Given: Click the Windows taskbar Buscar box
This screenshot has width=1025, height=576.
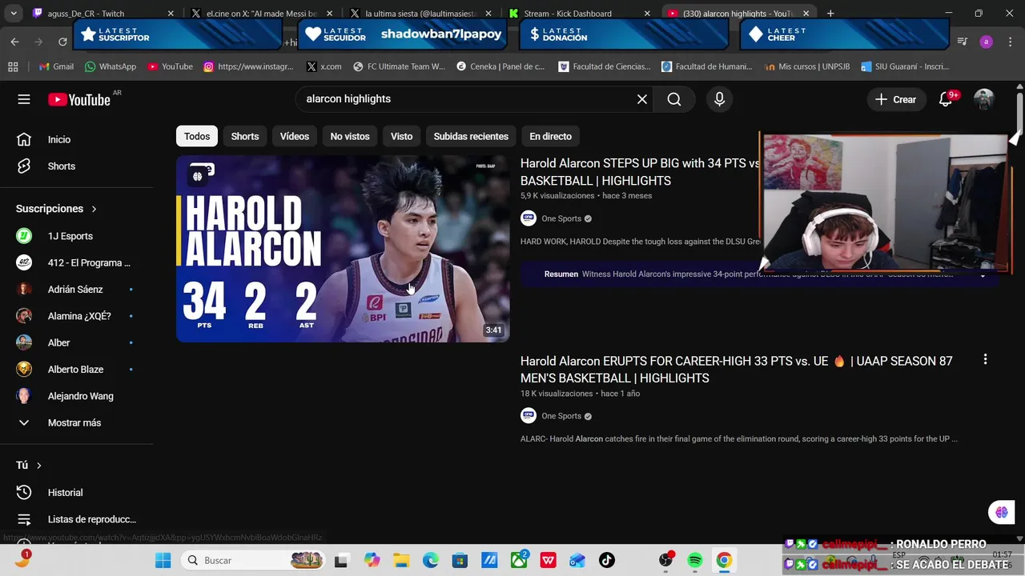Looking at the screenshot, I should 254,560.
